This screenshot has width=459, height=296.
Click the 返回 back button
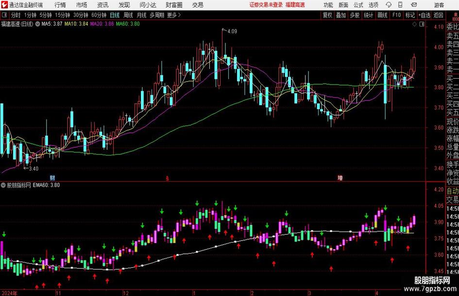pyautogui.click(x=438, y=15)
